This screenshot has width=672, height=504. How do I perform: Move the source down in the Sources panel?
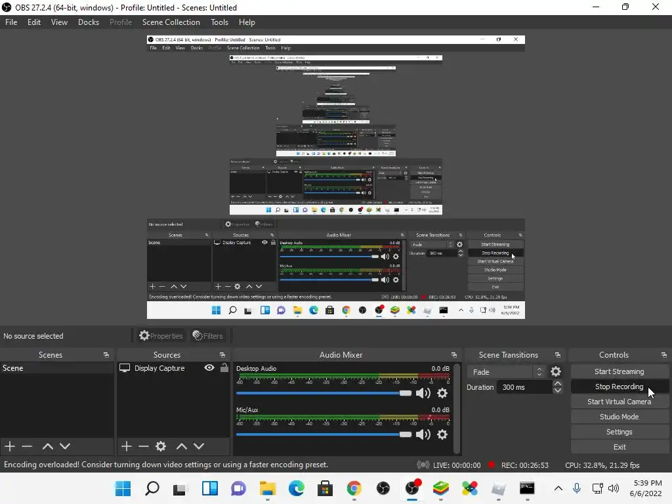(x=199, y=446)
